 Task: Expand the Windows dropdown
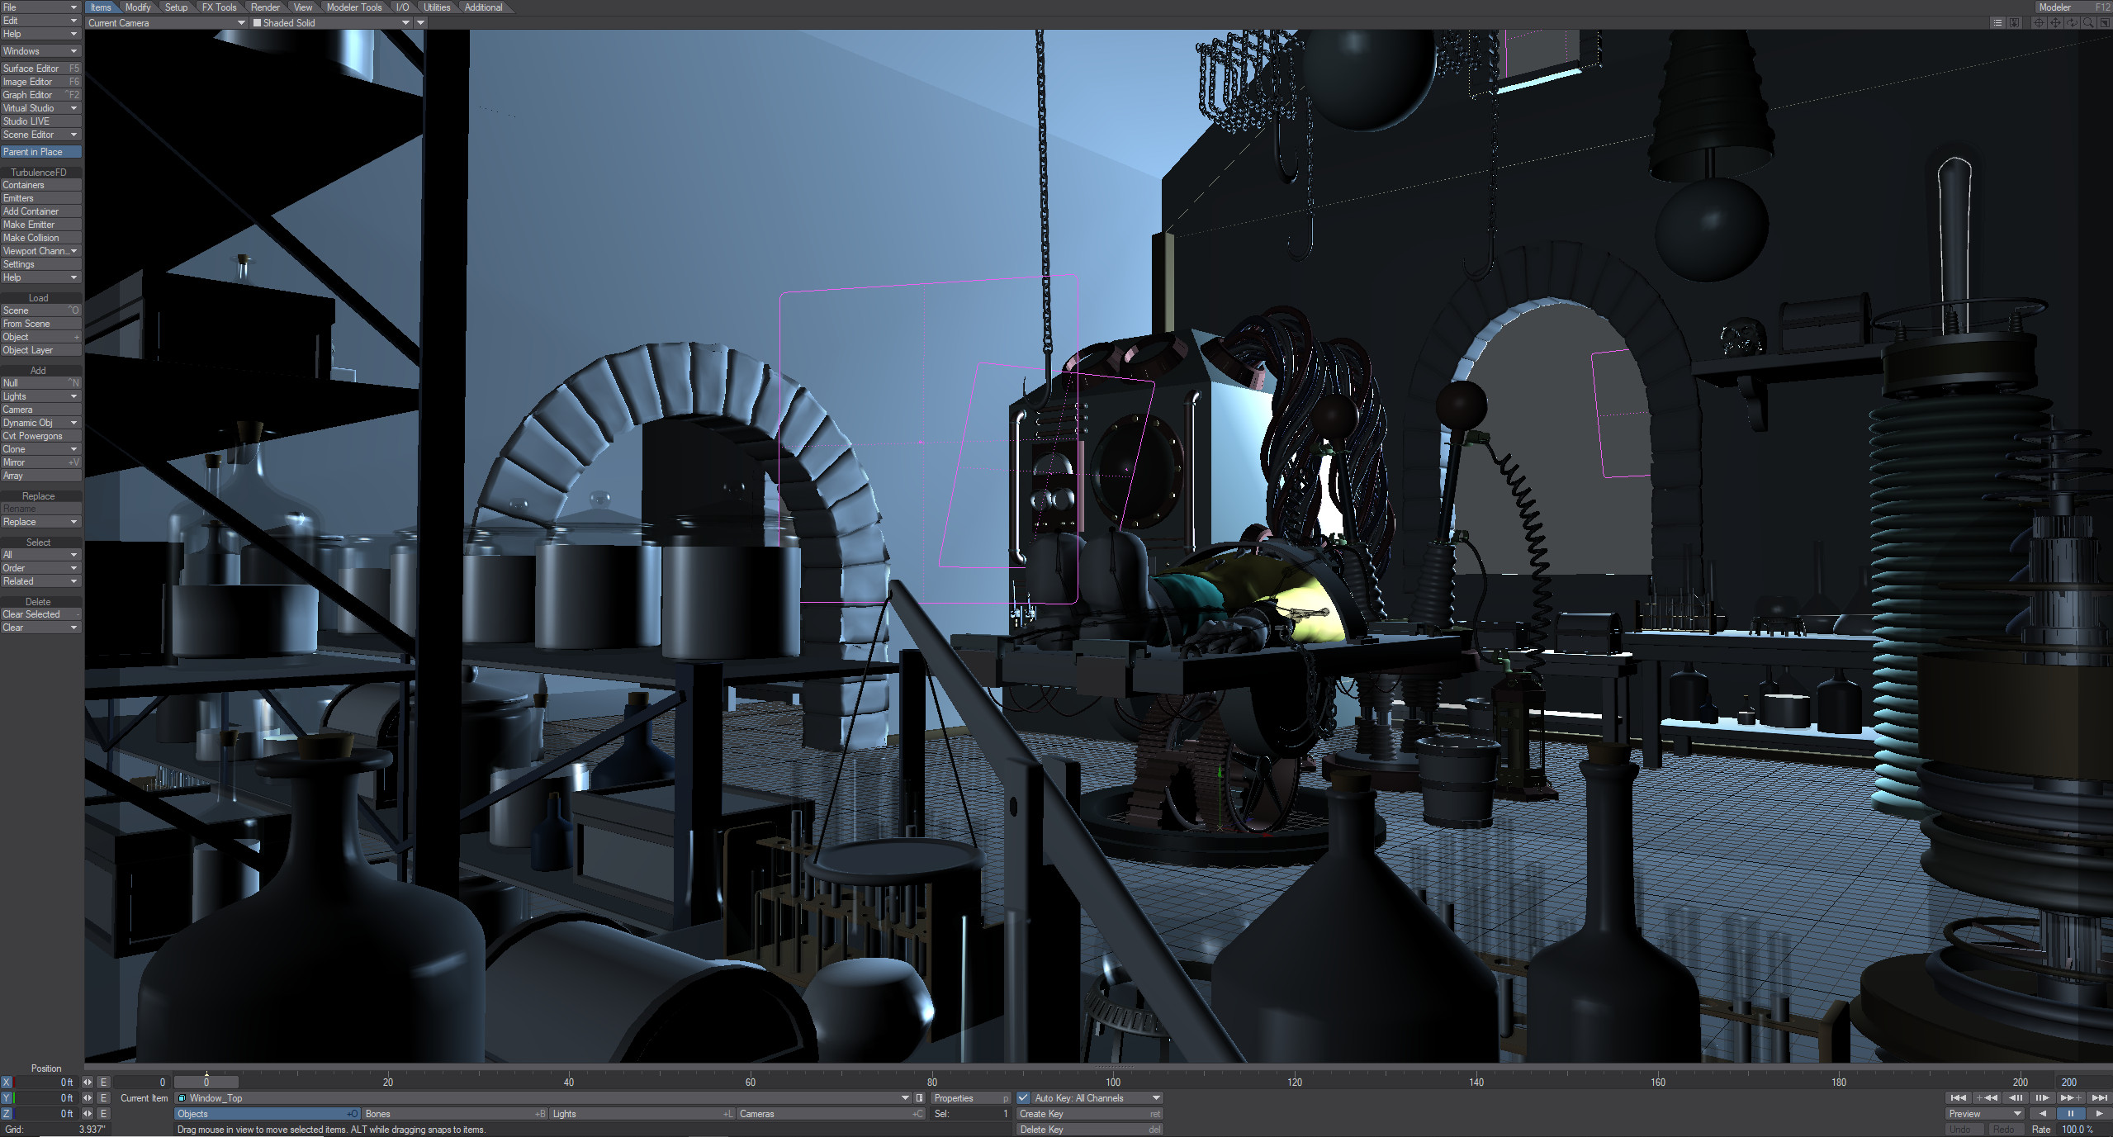[x=40, y=51]
